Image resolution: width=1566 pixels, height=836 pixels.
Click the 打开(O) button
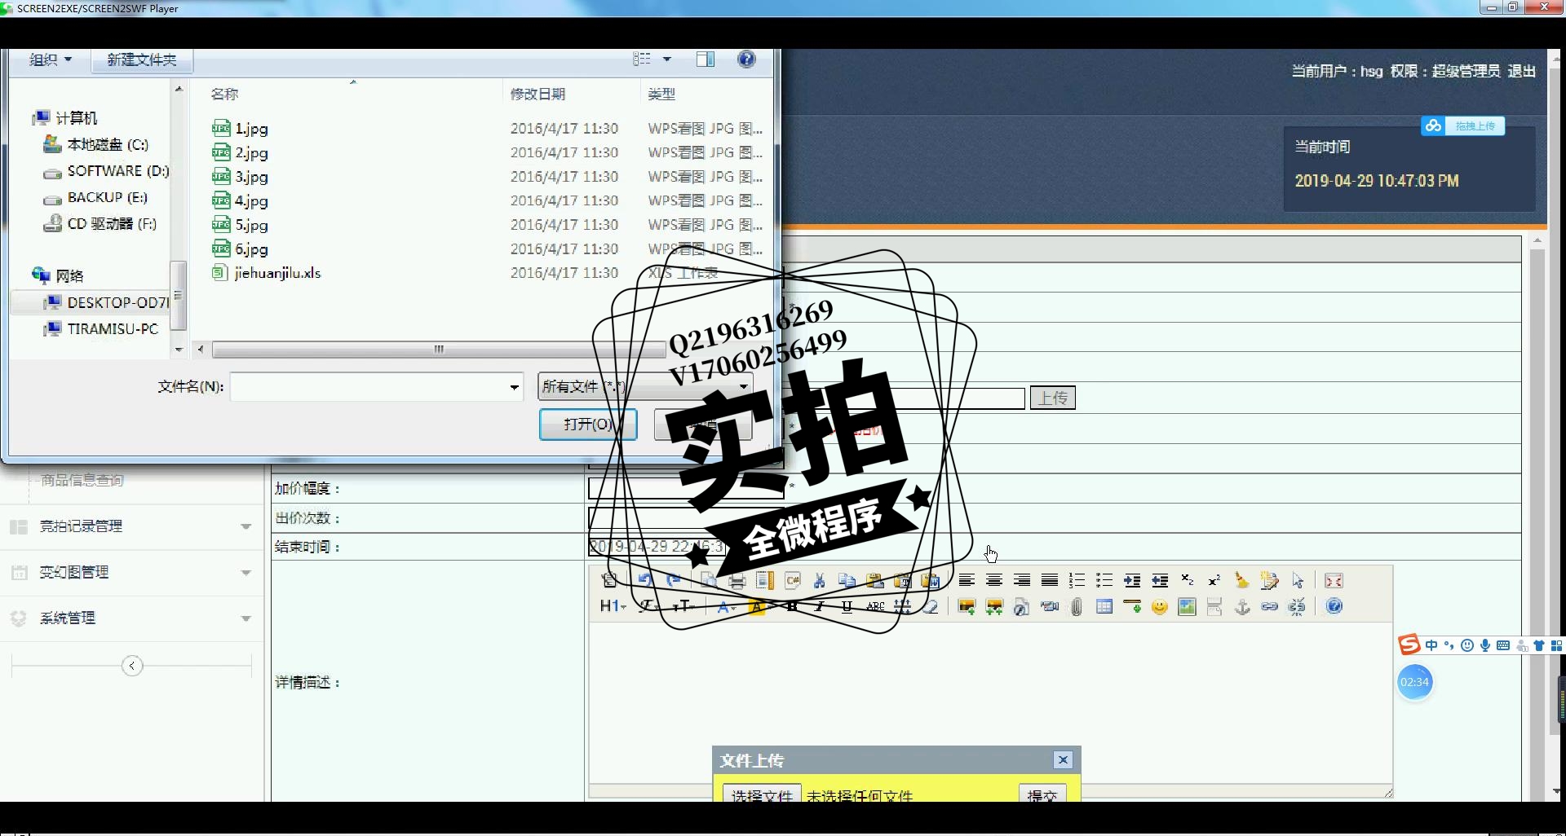588,425
